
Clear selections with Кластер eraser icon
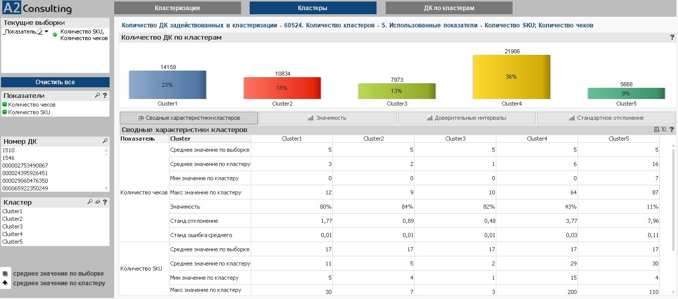point(97,202)
